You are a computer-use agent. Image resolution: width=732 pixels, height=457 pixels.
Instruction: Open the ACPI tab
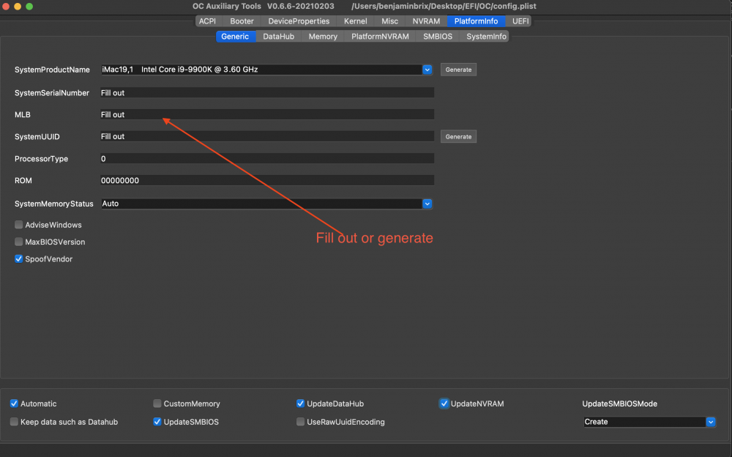click(x=207, y=21)
